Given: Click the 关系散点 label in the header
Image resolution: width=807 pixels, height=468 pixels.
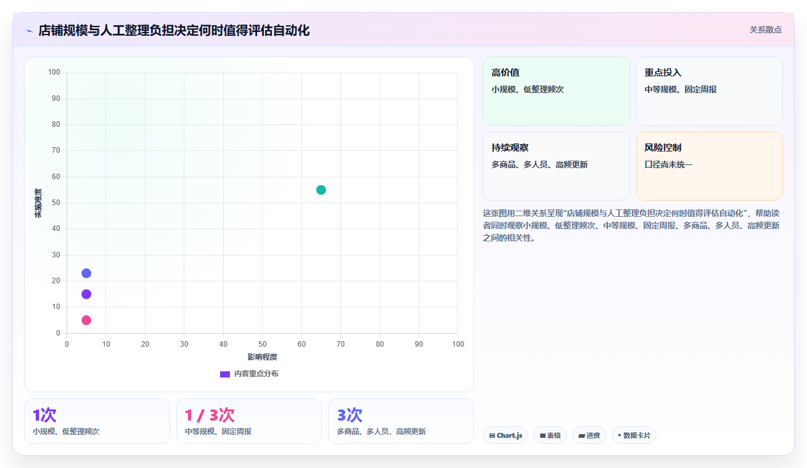Looking at the screenshot, I should (x=766, y=30).
